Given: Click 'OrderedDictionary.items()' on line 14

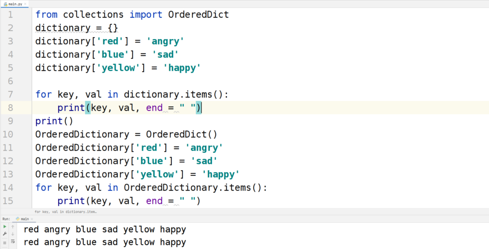Looking at the screenshot, I should [x=193, y=187].
